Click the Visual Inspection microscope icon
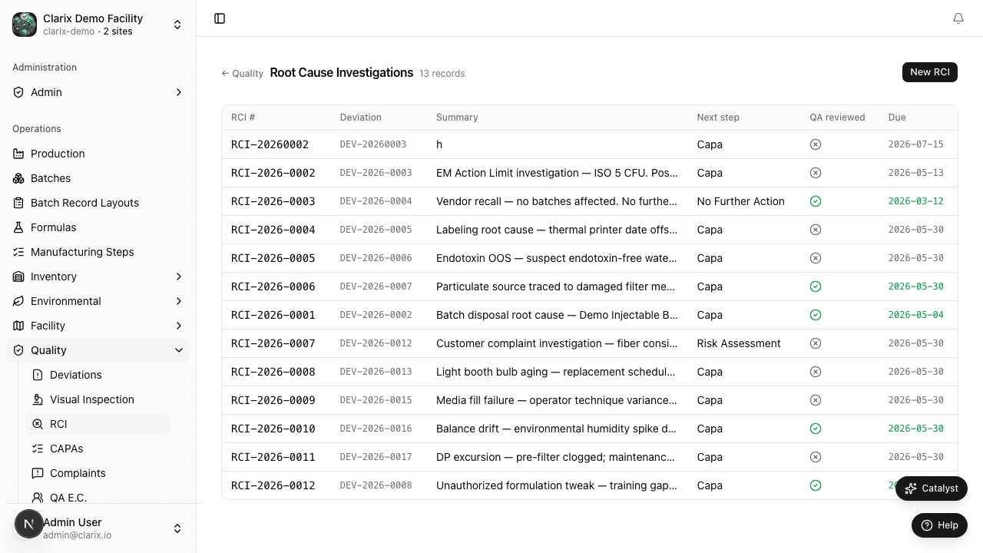 38,399
